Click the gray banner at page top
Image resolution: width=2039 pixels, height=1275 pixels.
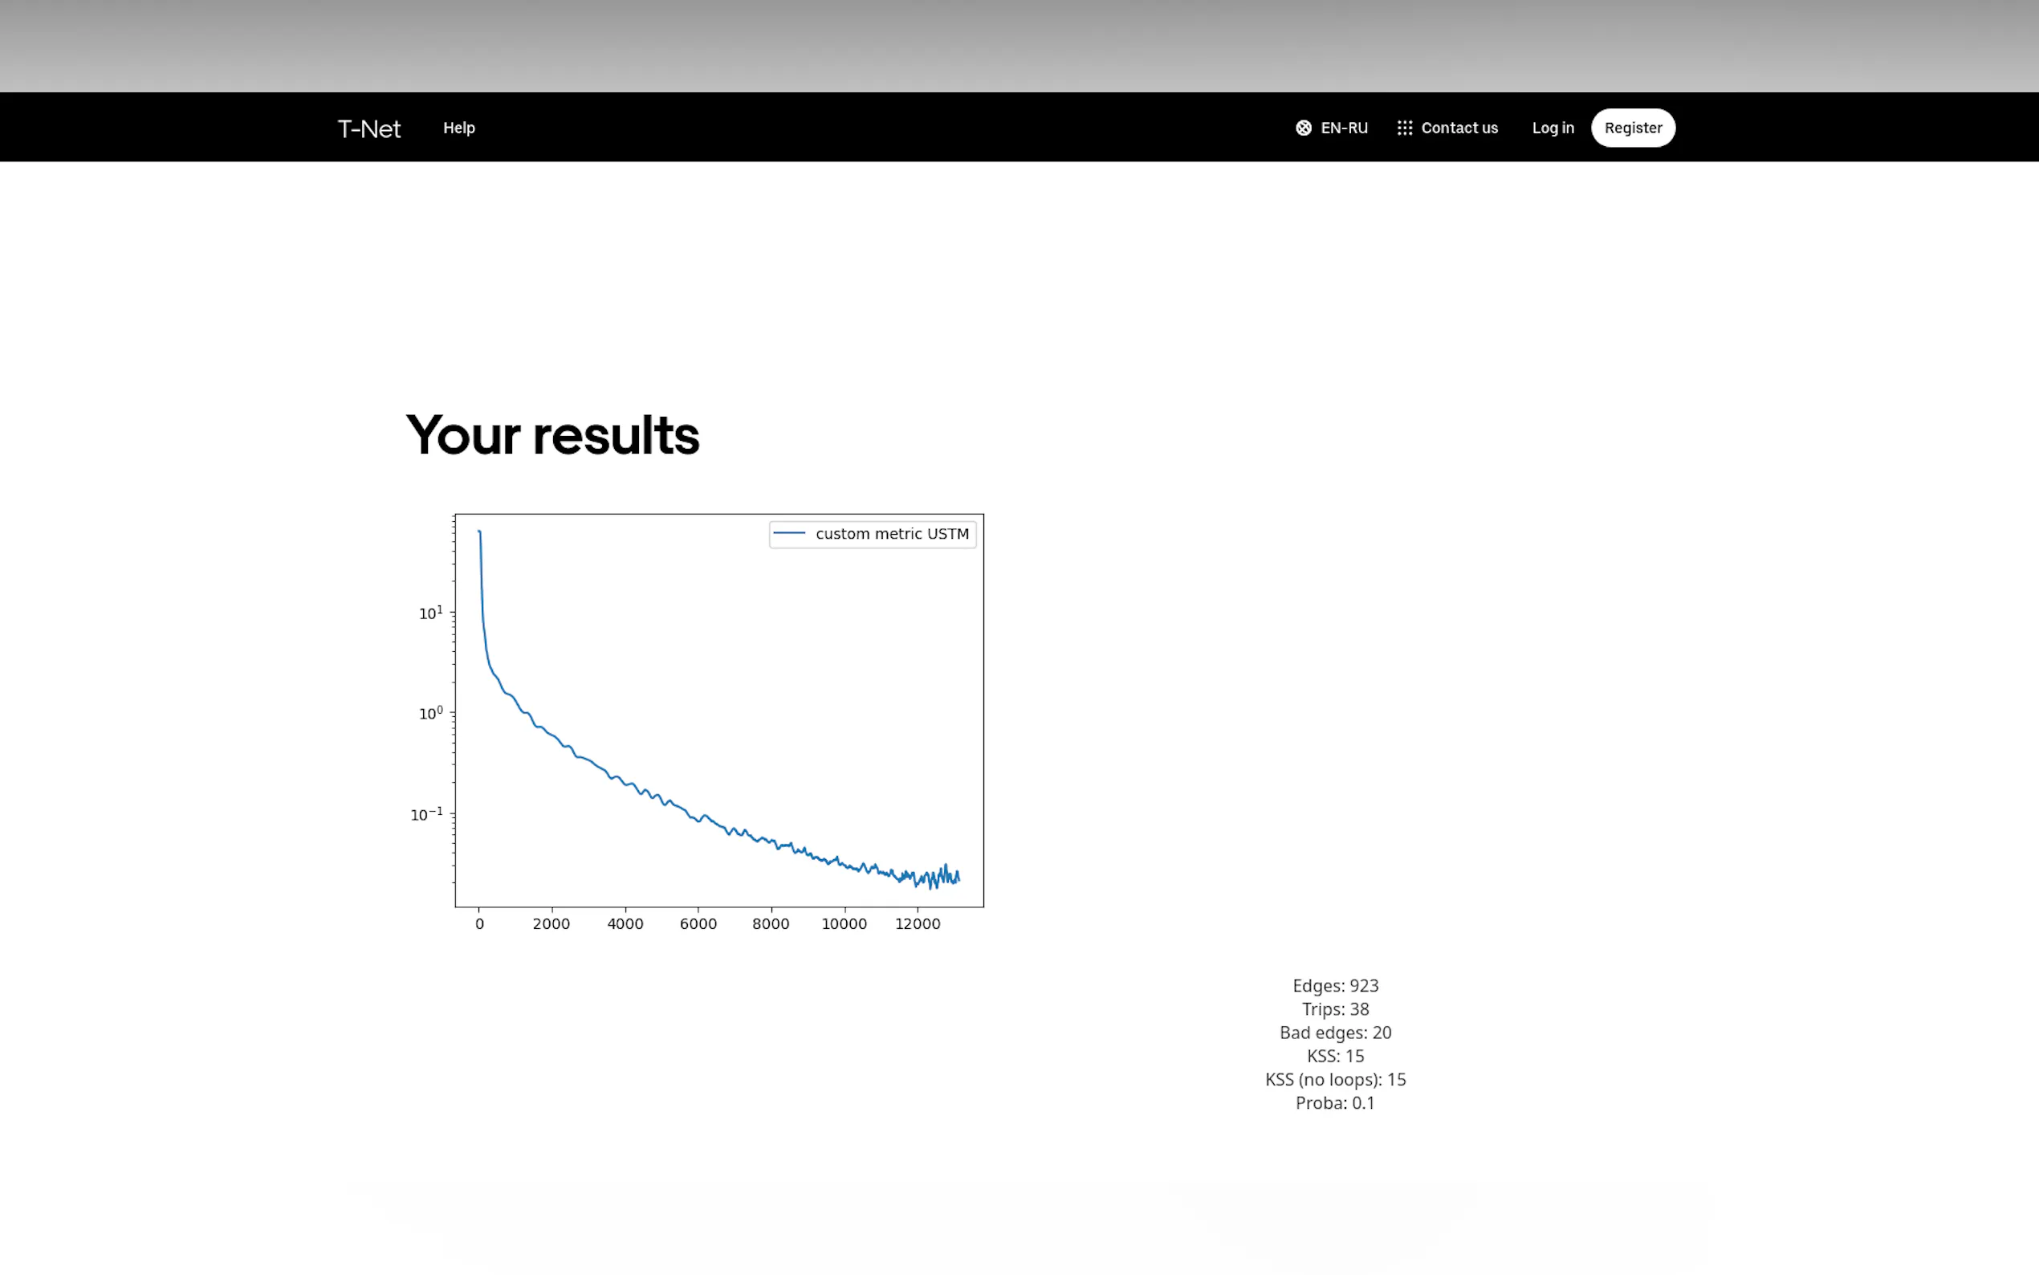1019,46
